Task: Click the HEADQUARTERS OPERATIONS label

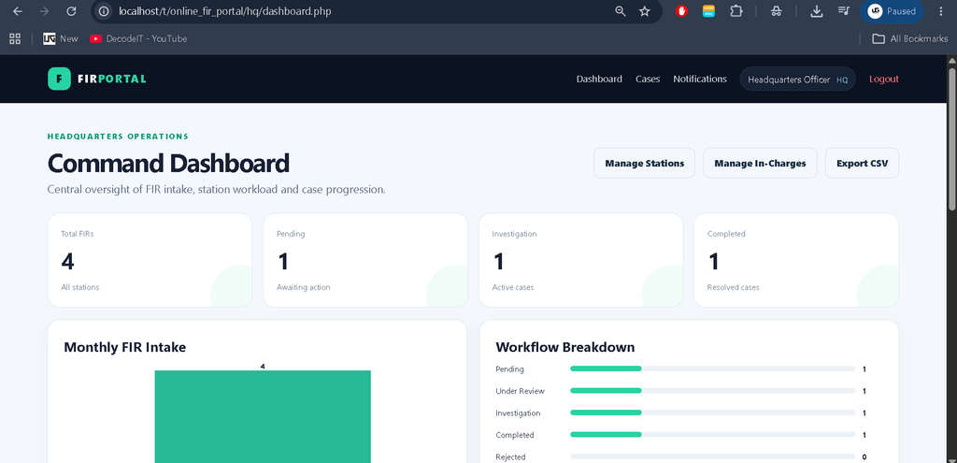Action: pyautogui.click(x=118, y=137)
